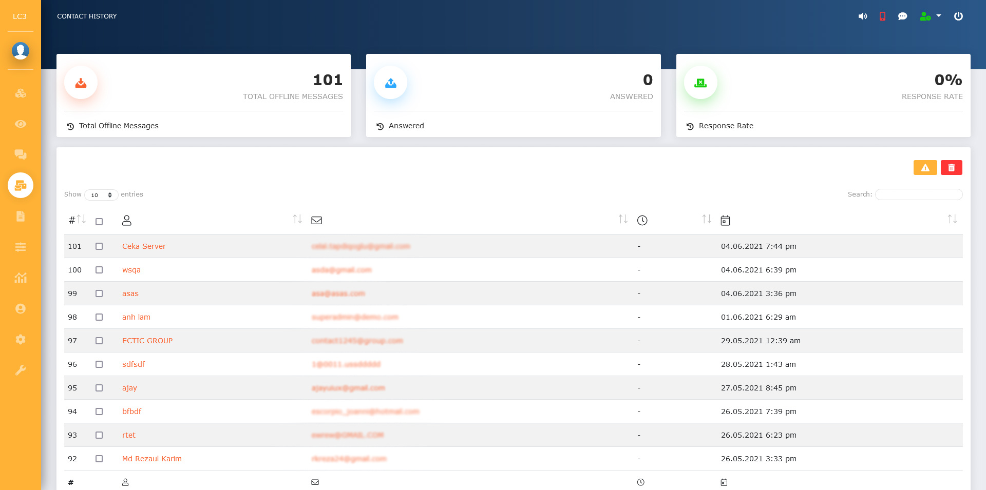Open the eye visitors item in sidebar
Screen dimensions: 986x490
pos(21,124)
